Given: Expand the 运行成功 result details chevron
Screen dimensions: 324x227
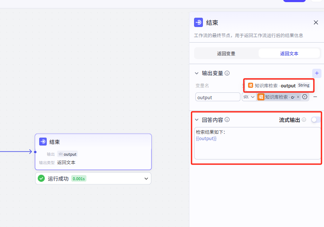Looking at the screenshot, I should point(146,178).
